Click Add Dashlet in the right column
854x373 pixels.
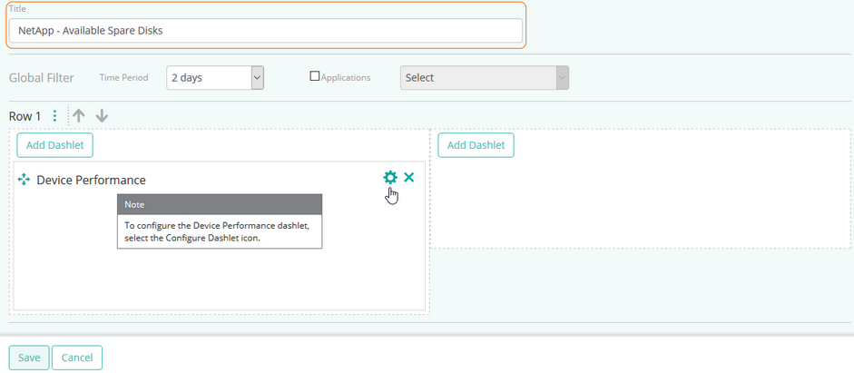coord(476,145)
